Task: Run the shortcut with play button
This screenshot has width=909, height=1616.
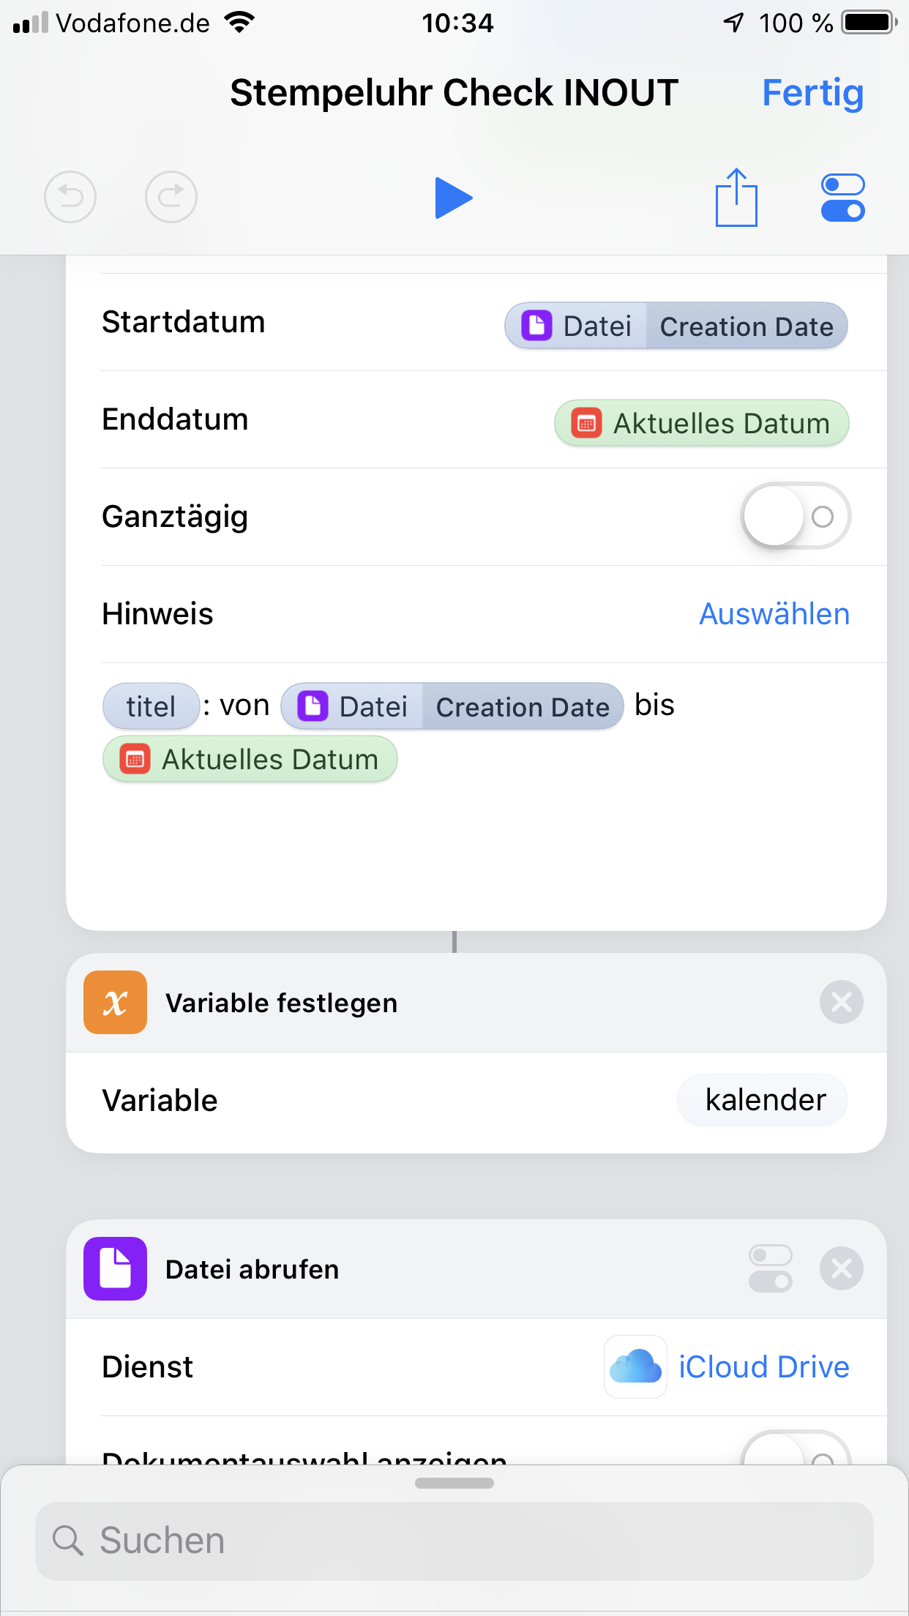Action: [453, 198]
